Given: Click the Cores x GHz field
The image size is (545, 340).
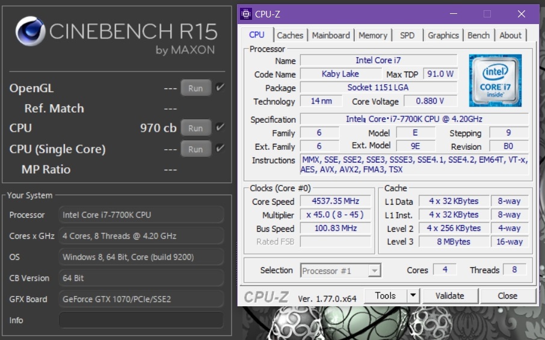Looking at the screenshot, I should click(141, 236).
